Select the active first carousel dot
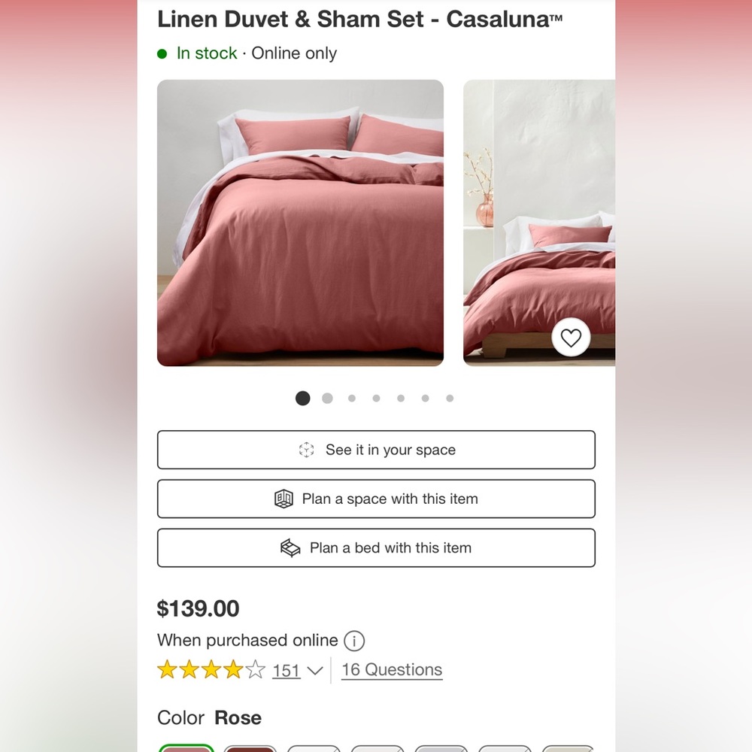The image size is (752, 752). click(302, 398)
